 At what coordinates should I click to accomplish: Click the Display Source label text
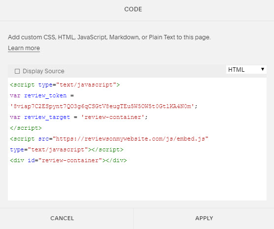click(x=43, y=71)
